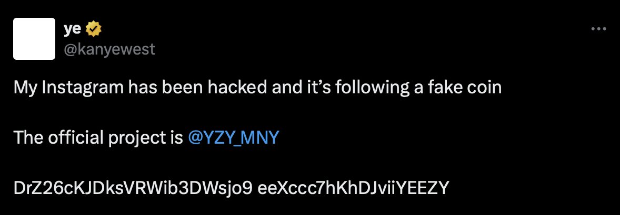Open the @YZY_MNY mention link
620x215 pixels.
point(234,138)
